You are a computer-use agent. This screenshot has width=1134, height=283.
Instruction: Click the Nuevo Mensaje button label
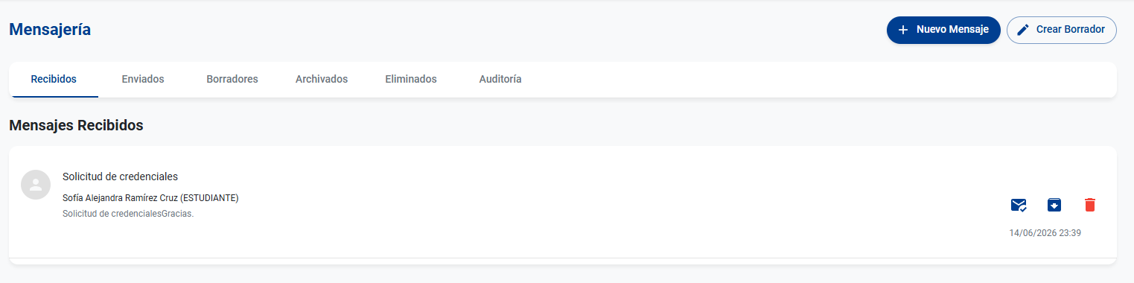click(952, 30)
